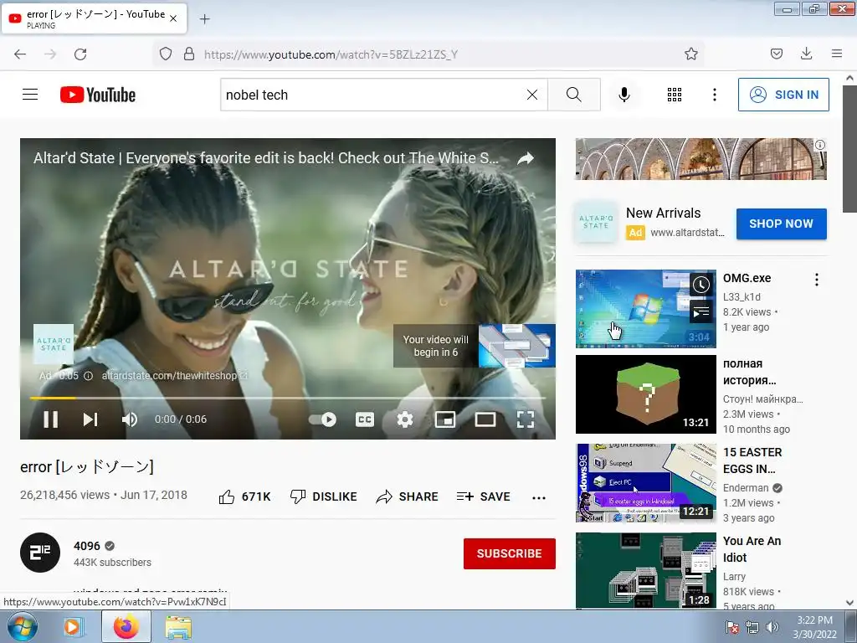The height and width of the screenshot is (643, 857).
Task: Click SHOP NOW ad button
Action: pyautogui.click(x=781, y=224)
